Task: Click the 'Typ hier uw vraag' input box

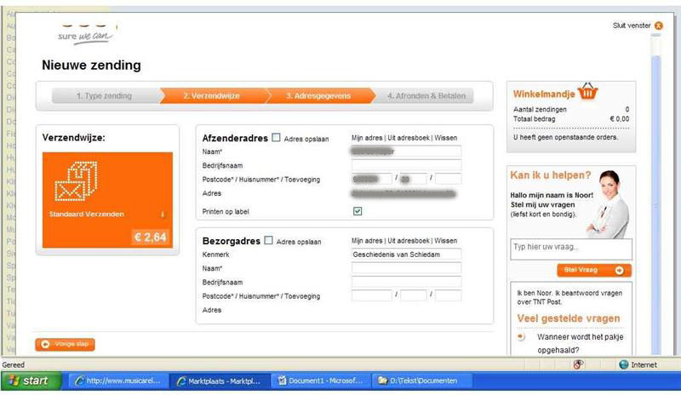Action: point(570,248)
